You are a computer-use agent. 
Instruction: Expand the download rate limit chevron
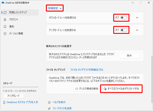137,18
